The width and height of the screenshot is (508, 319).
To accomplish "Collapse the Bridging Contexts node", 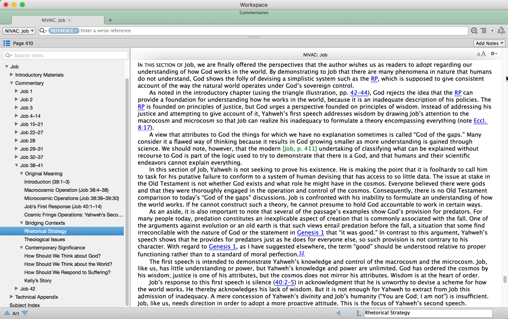I will tap(21, 223).
